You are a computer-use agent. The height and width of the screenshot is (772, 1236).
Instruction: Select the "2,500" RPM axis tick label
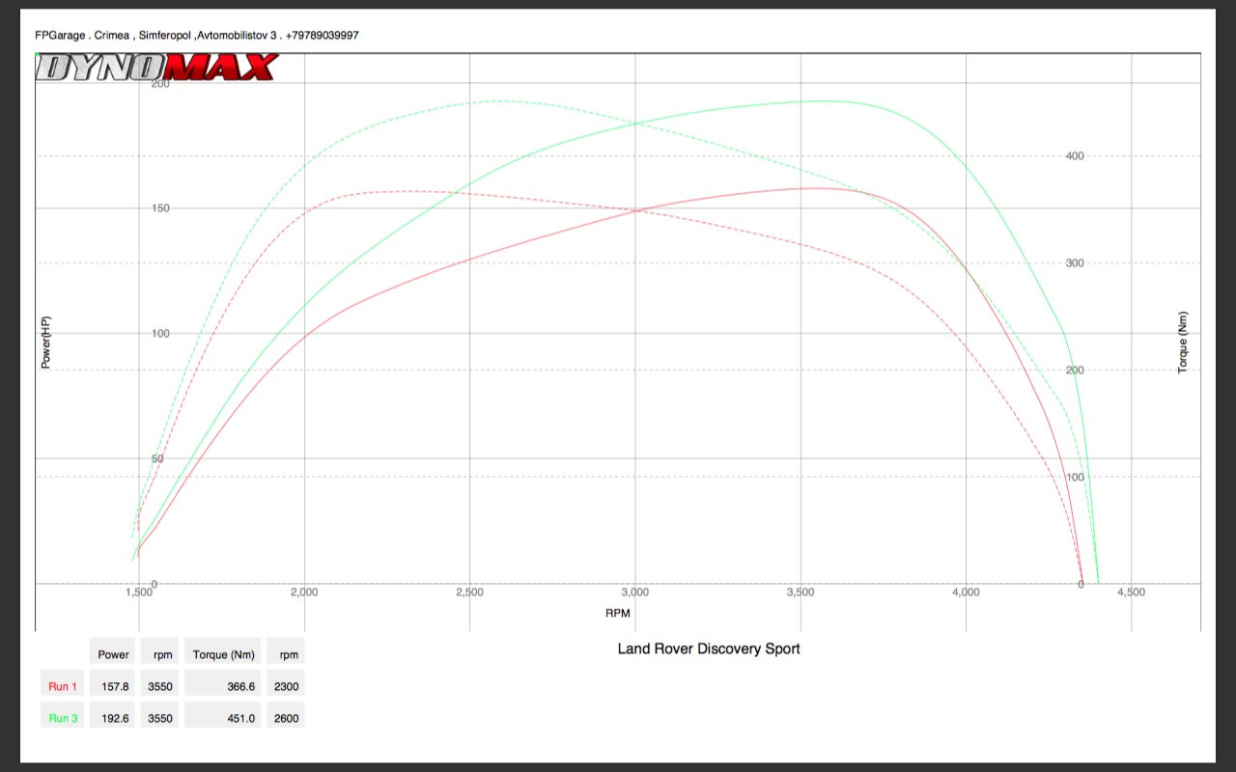point(469,593)
